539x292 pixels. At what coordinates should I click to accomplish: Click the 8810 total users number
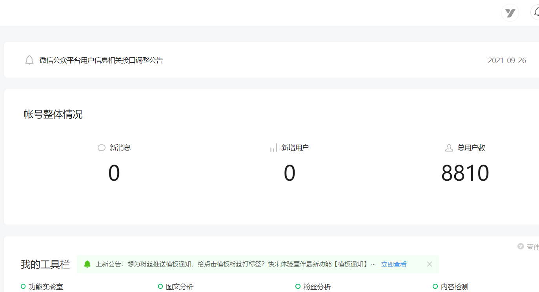(x=465, y=173)
